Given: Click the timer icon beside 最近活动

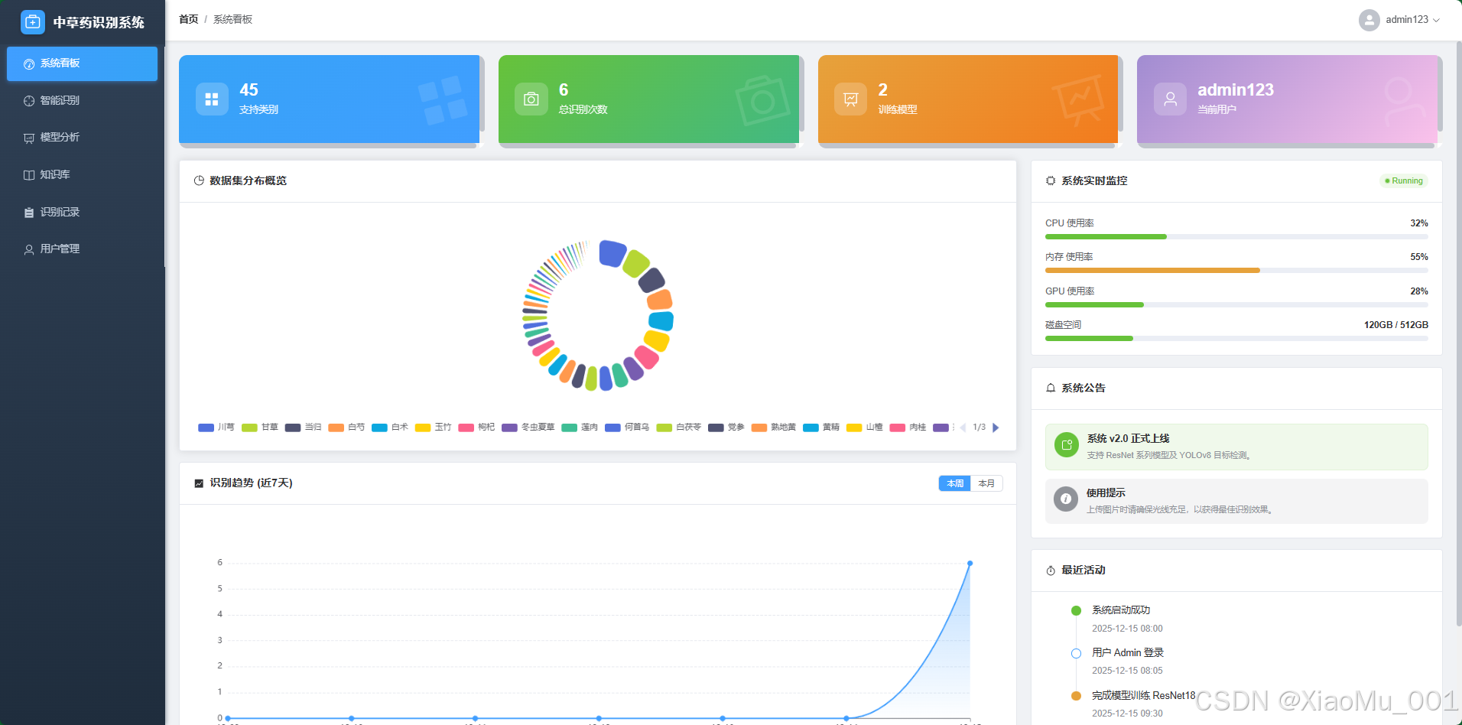Looking at the screenshot, I should coord(1051,571).
